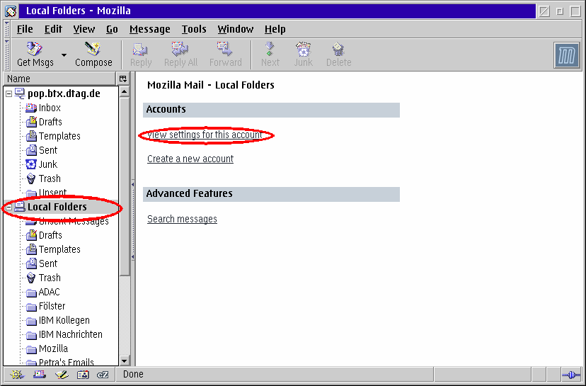The height and width of the screenshot is (386, 586).
Task: Click the folder pane splitter grippy
Action: [132, 221]
